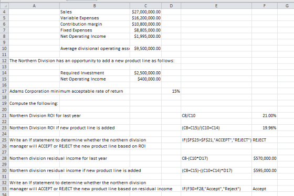Select column G header
Screen dimensions: 294x196
[287, 6]
